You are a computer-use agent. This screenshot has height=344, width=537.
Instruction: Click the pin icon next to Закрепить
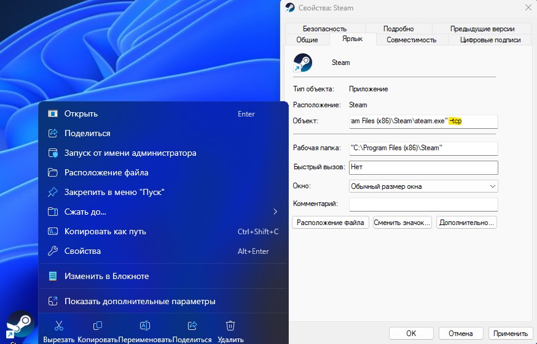[x=53, y=192]
